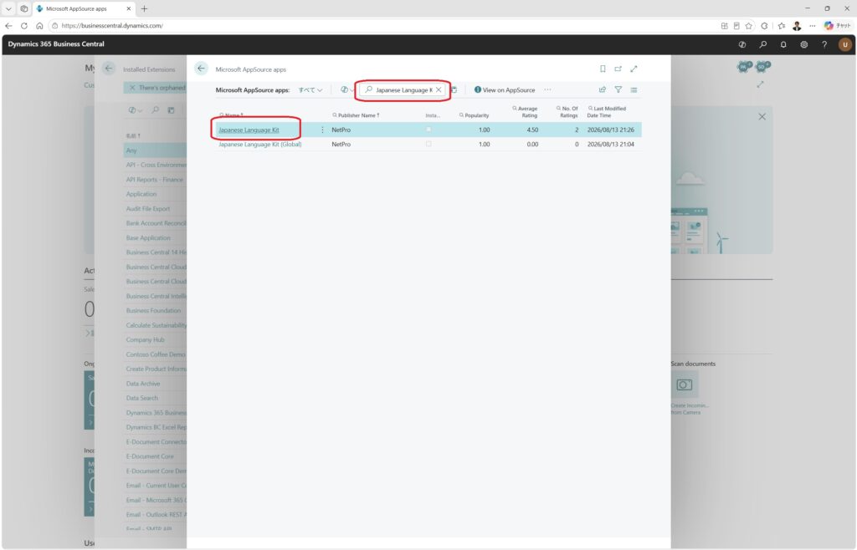857x550 pixels.
Task: Open the No. Of Ratings column menu
Action: click(567, 112)
